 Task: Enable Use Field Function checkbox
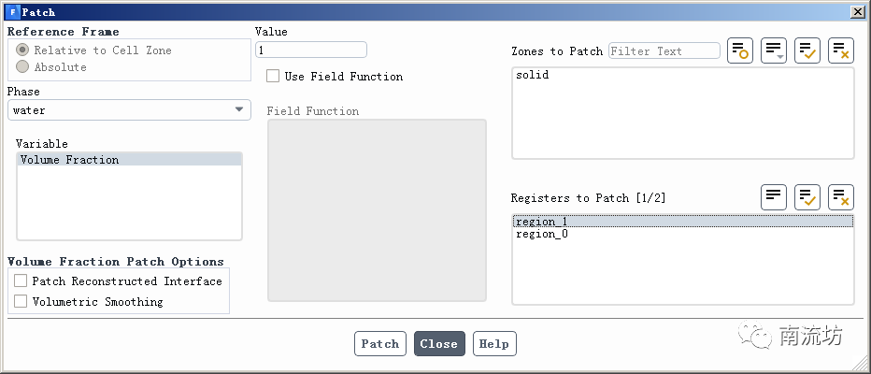pos(273,76)
